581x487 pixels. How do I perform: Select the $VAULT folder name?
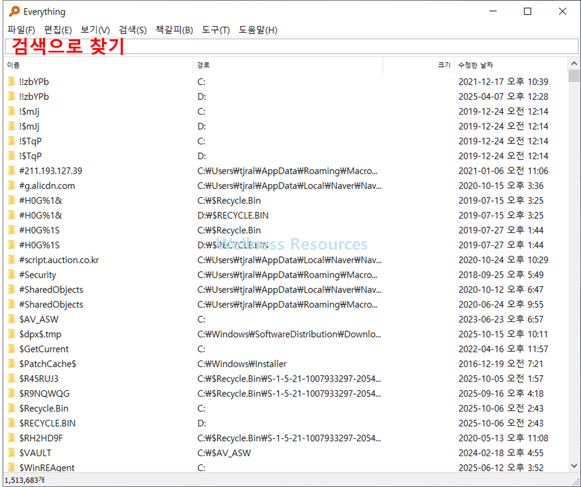(x=35, y=452)
